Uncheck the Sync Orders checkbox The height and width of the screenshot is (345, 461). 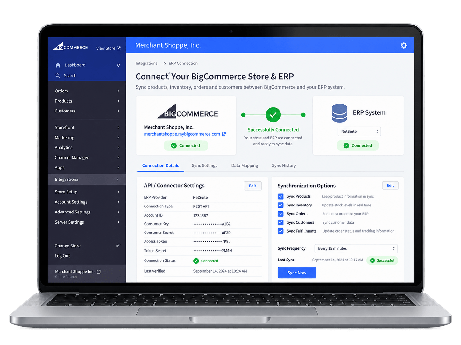280,214
